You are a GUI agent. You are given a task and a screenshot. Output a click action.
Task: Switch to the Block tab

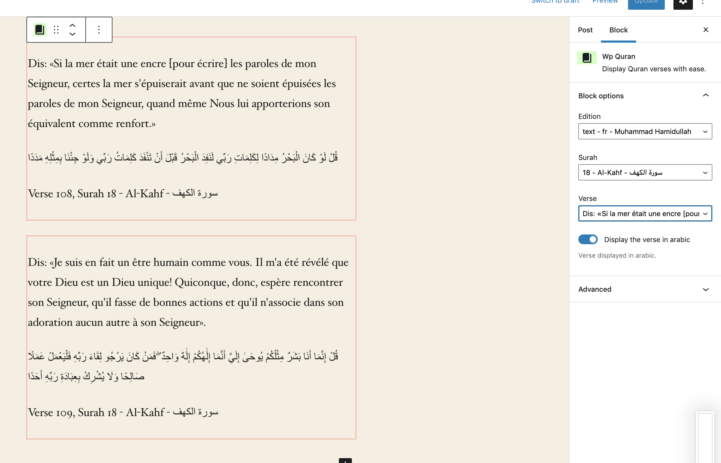pyautogui.click(x=619, y=30)
